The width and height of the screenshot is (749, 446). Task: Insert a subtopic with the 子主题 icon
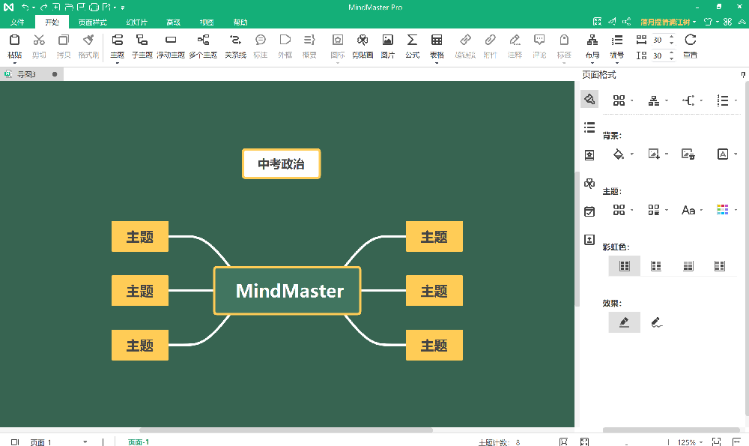tap(142, 40)
